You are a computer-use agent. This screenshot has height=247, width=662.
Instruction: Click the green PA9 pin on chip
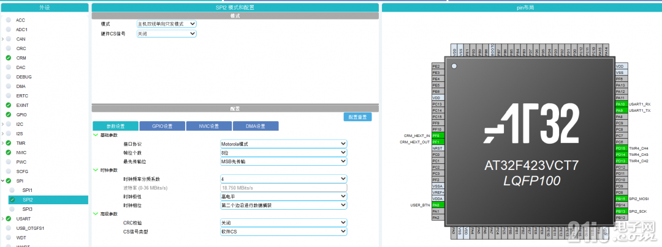click(x=620, y=110)
